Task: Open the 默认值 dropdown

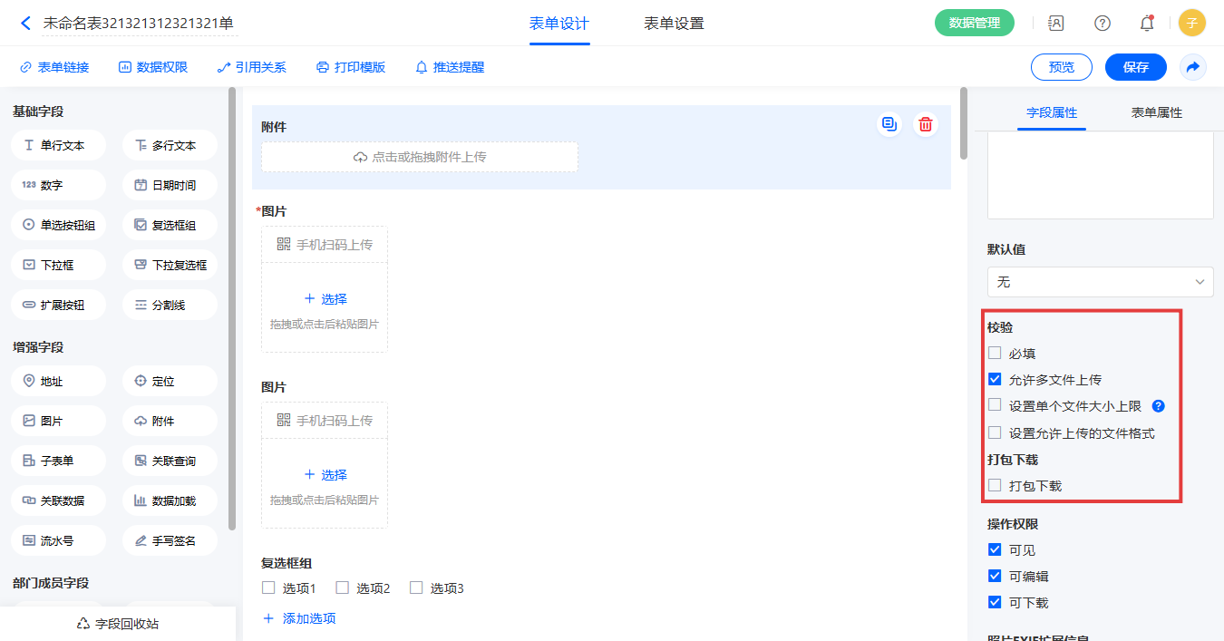Action: click(1100, 282)
